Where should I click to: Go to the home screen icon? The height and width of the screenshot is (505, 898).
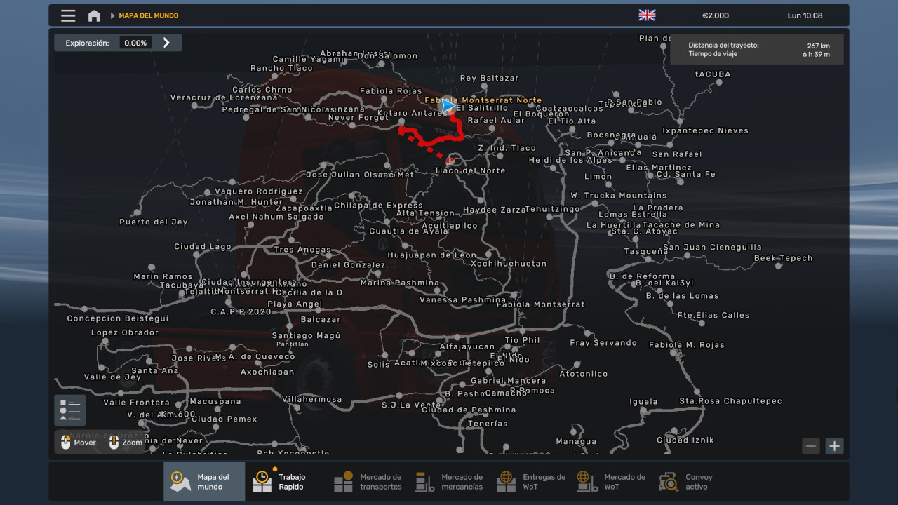click(94, 15)
